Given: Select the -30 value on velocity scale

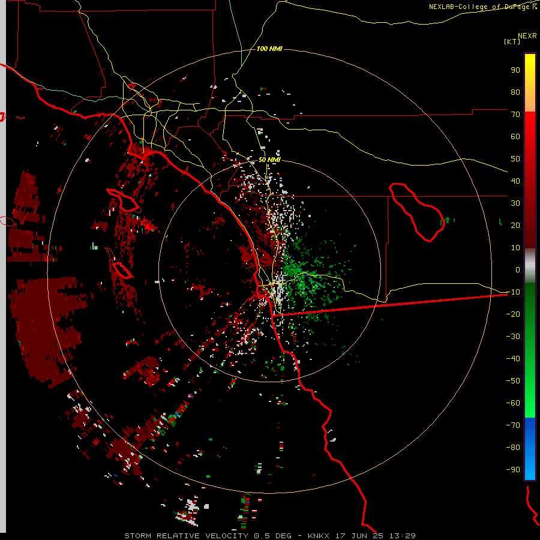Looking at the screenshot, I should [513, 337].
